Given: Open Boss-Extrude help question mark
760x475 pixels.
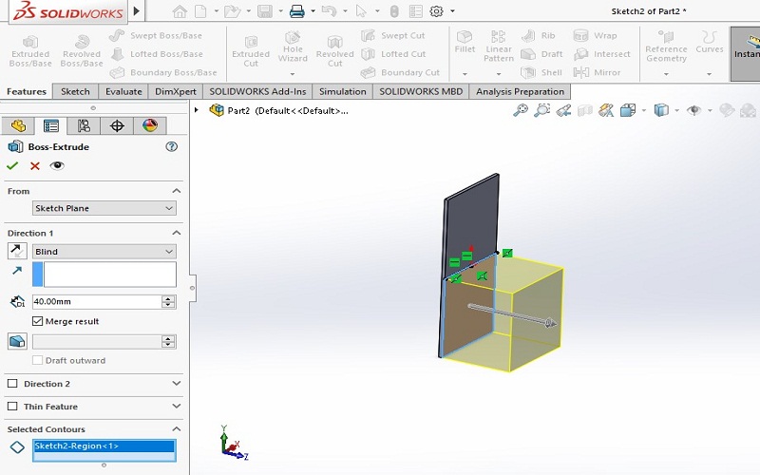Looking at the screenshot, I should pos(172,146).
